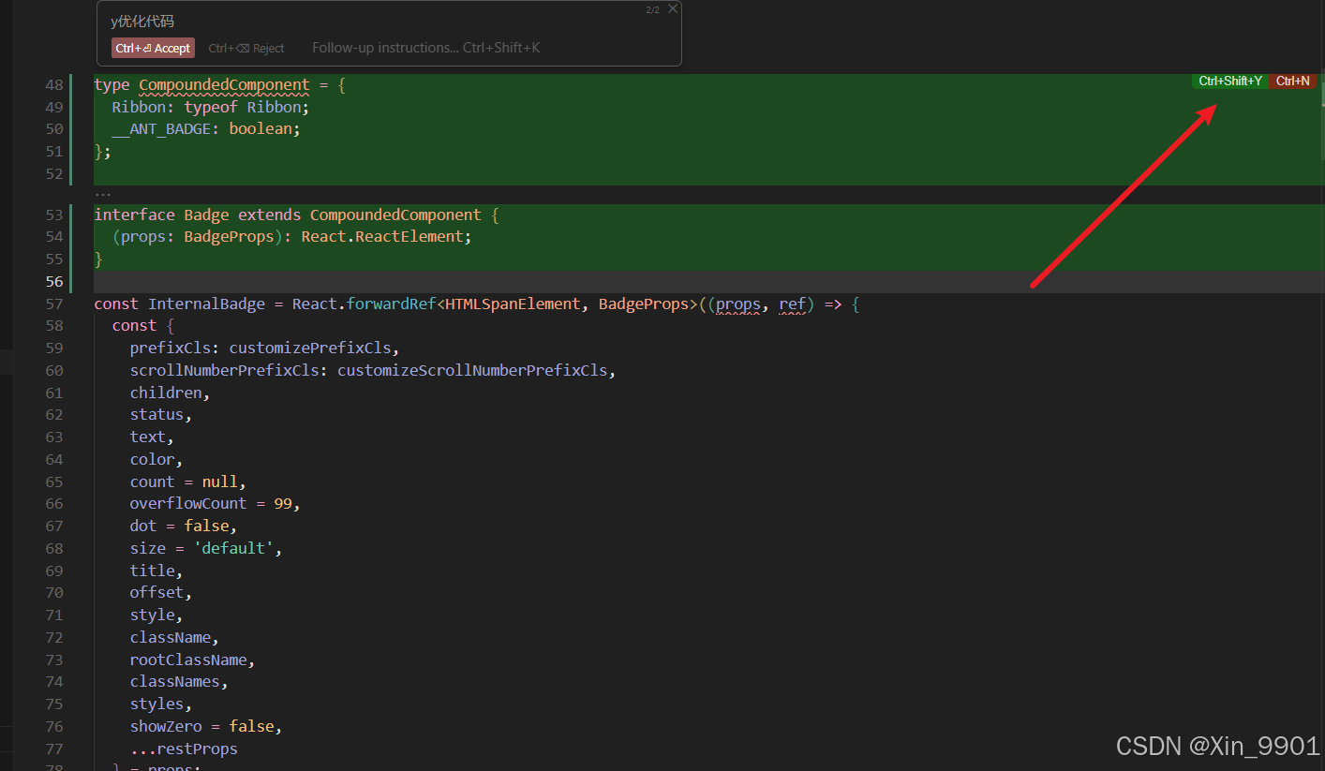Reject the suggested code changes
Screen dimensions: 1325x771
(x=246, y=48)
